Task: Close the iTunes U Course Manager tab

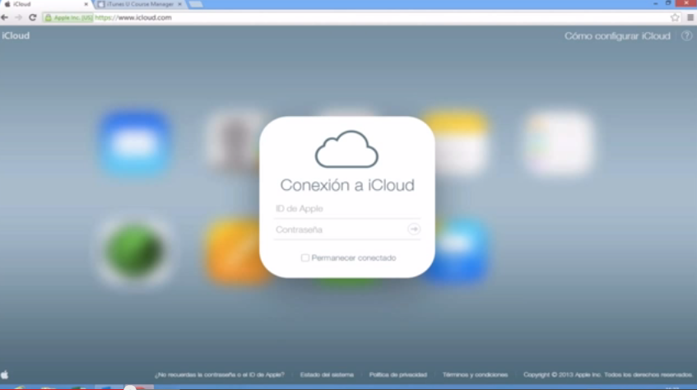Action: pos(179,4)
